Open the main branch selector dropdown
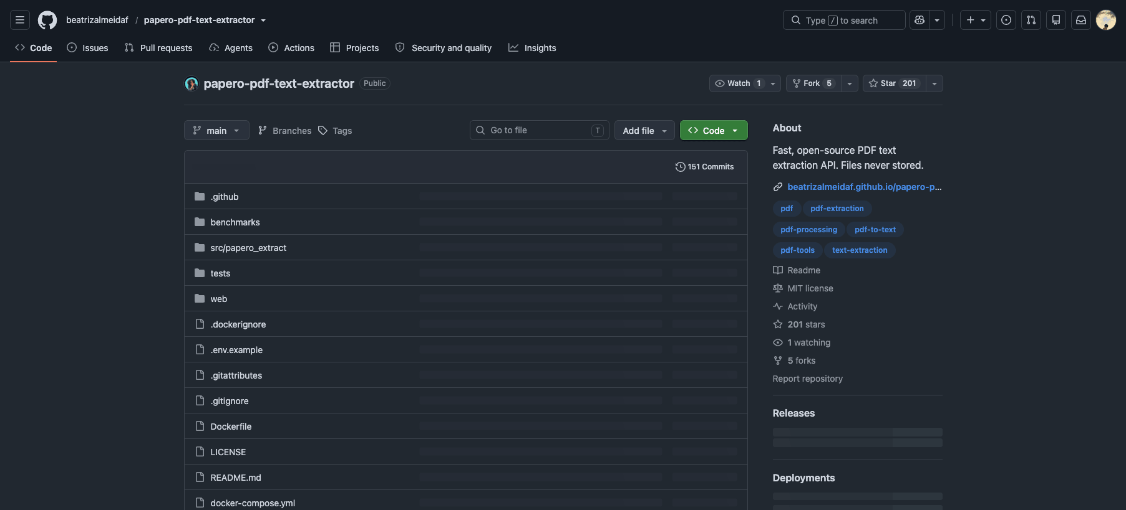 coord(216,130)
